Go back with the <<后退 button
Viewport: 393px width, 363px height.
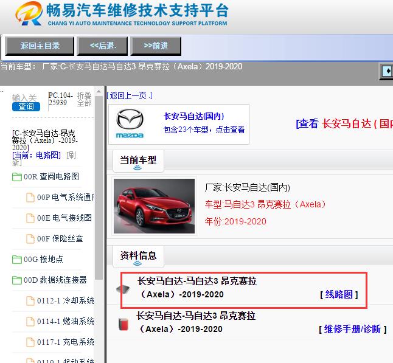[102, 46]
